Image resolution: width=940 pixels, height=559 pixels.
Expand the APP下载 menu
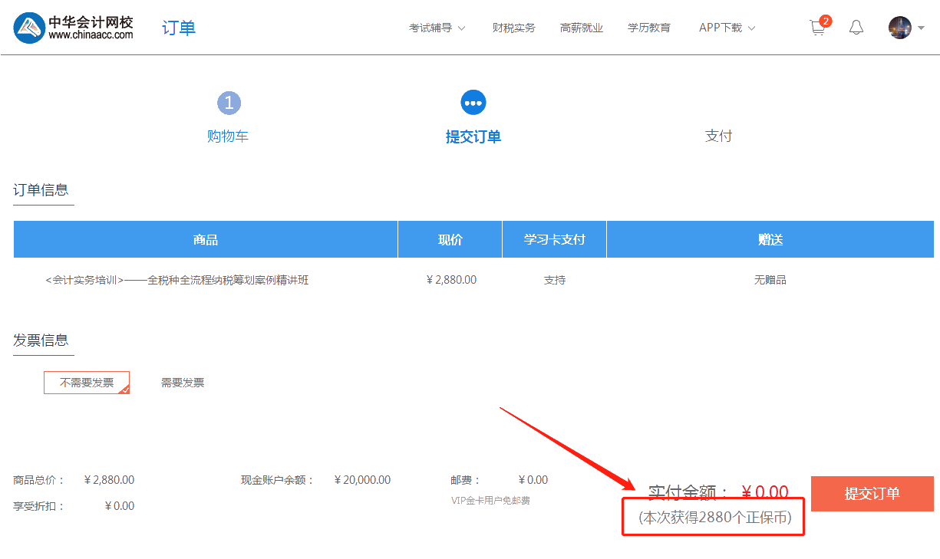click(x=727, y=28)
